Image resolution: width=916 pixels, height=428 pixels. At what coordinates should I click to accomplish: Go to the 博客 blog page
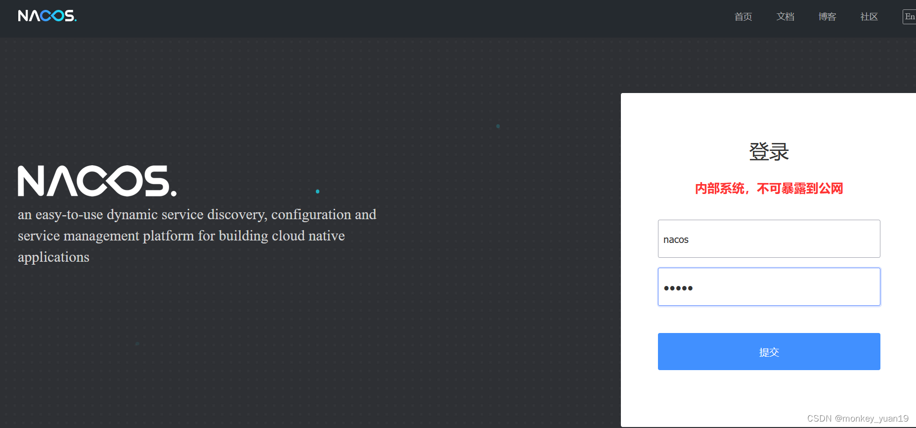click(827, 17)
